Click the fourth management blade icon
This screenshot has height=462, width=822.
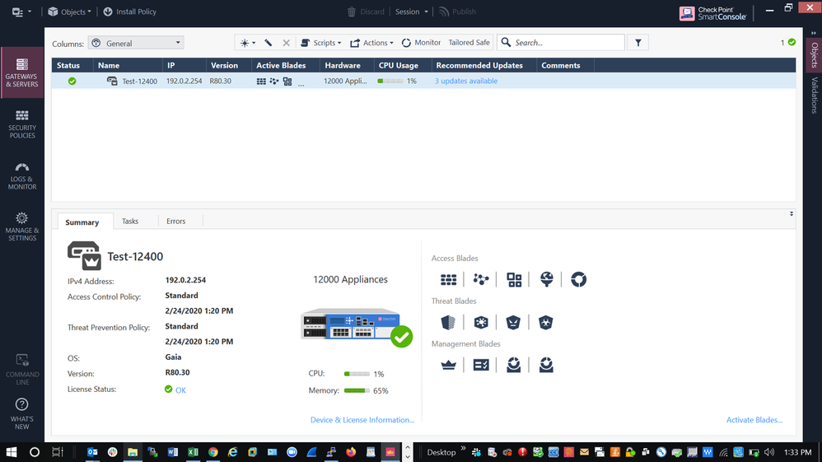[x=546, y=365]
